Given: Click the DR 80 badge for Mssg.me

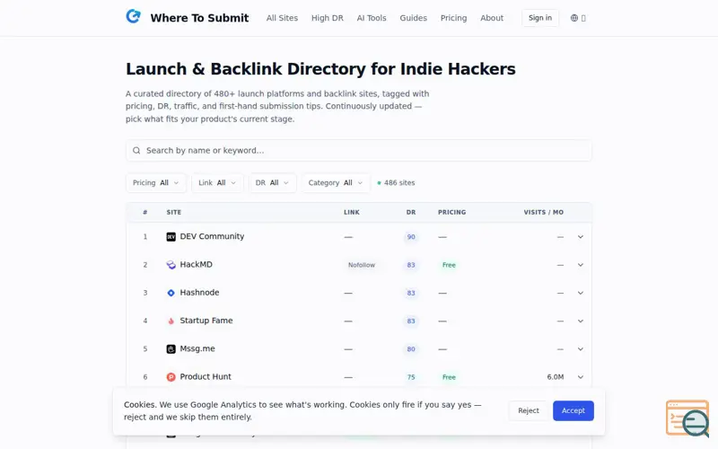Looking at the screenshot, I should (x=411, y=349).
